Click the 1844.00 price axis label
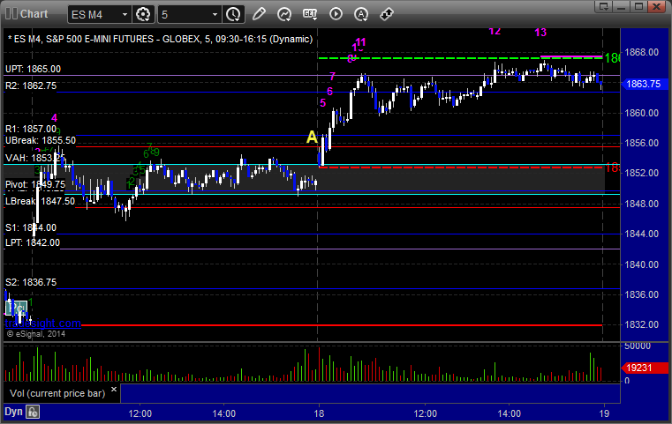Image resolution: width=672 pixels, height=424 pixels. [x=642, y=234]
